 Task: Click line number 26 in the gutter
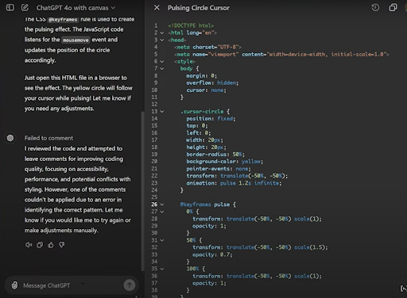[154, 204]
